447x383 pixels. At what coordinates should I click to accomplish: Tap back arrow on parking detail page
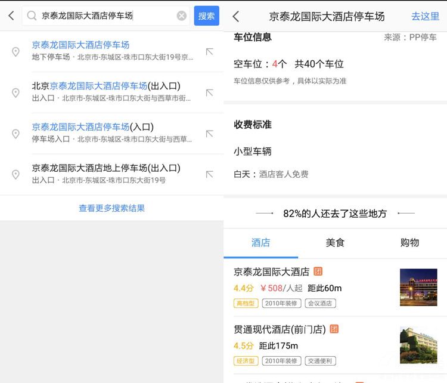coord(236,17)
